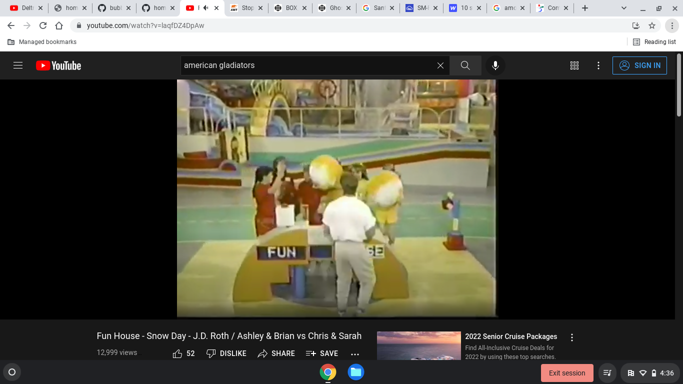Open the browser home page
This screenshot has height=384, width=683.
tap(59, 25)
